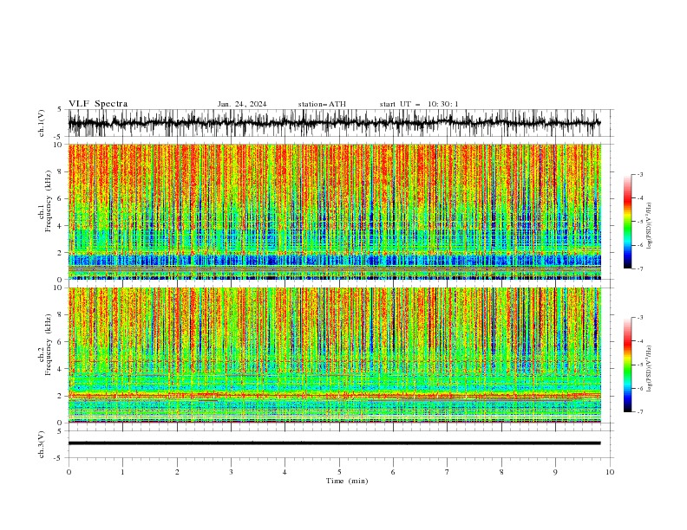Click the lower PSD color scale bar
This screenshot has width=687, height=530.
[627, 365]
